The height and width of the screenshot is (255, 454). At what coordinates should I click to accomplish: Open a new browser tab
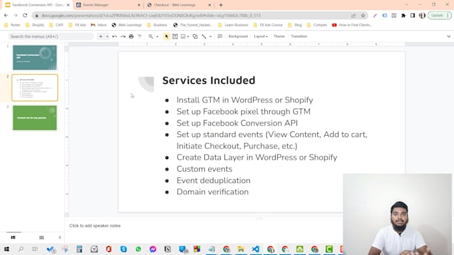221,5
